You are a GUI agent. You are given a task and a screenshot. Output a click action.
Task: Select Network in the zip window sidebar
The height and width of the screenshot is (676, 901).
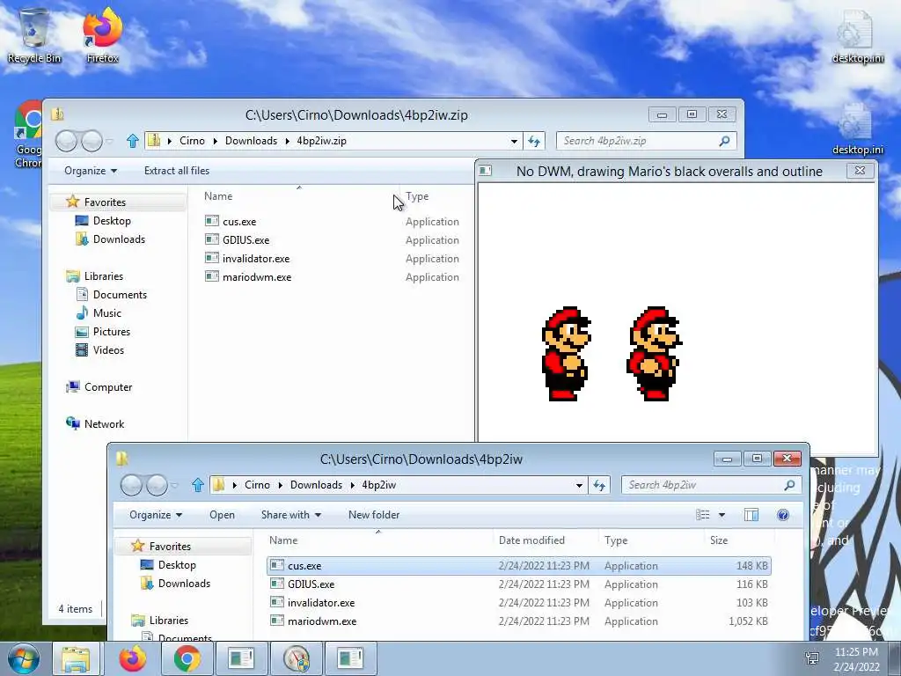pos(95,423)
